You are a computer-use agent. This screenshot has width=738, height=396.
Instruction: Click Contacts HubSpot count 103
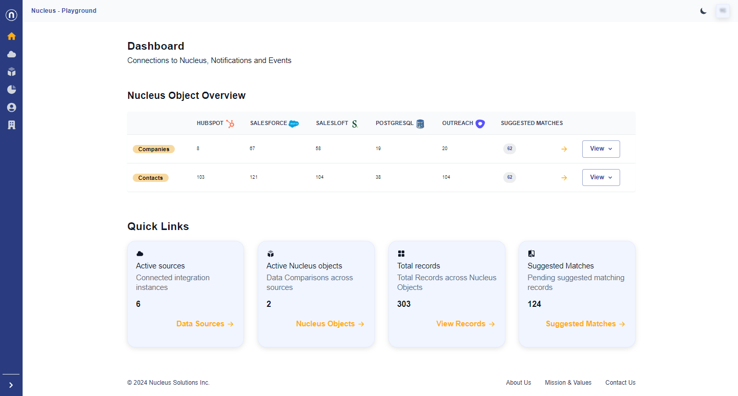(x=200, y=177)
